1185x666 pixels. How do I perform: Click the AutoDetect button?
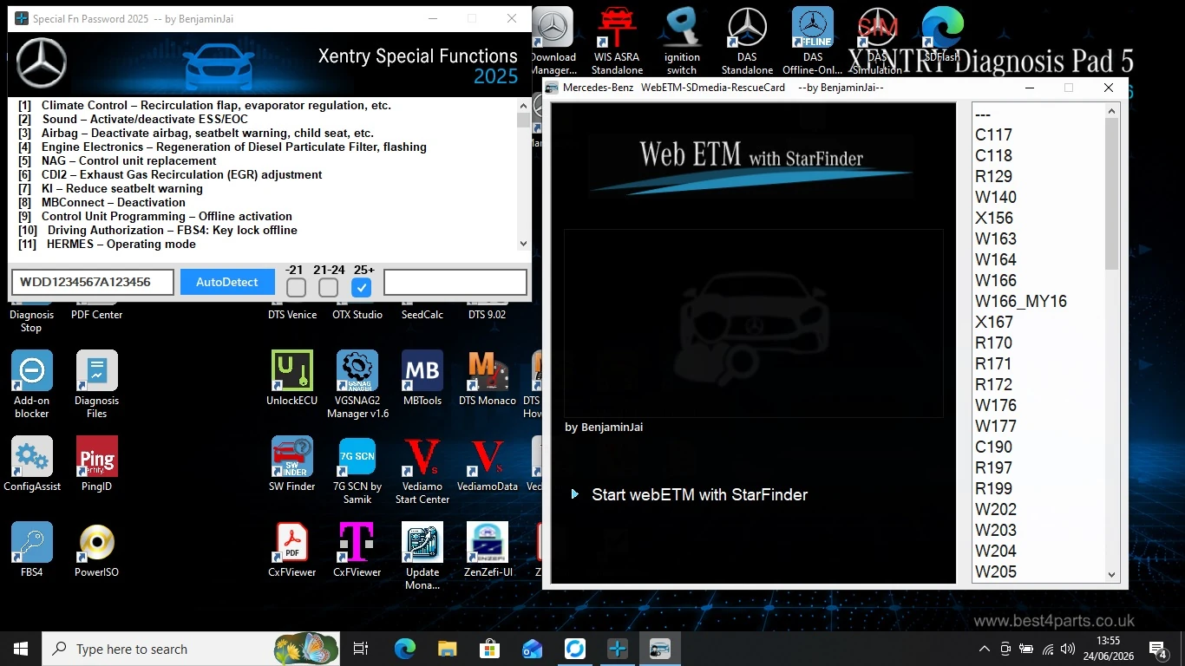pos(227,282)
